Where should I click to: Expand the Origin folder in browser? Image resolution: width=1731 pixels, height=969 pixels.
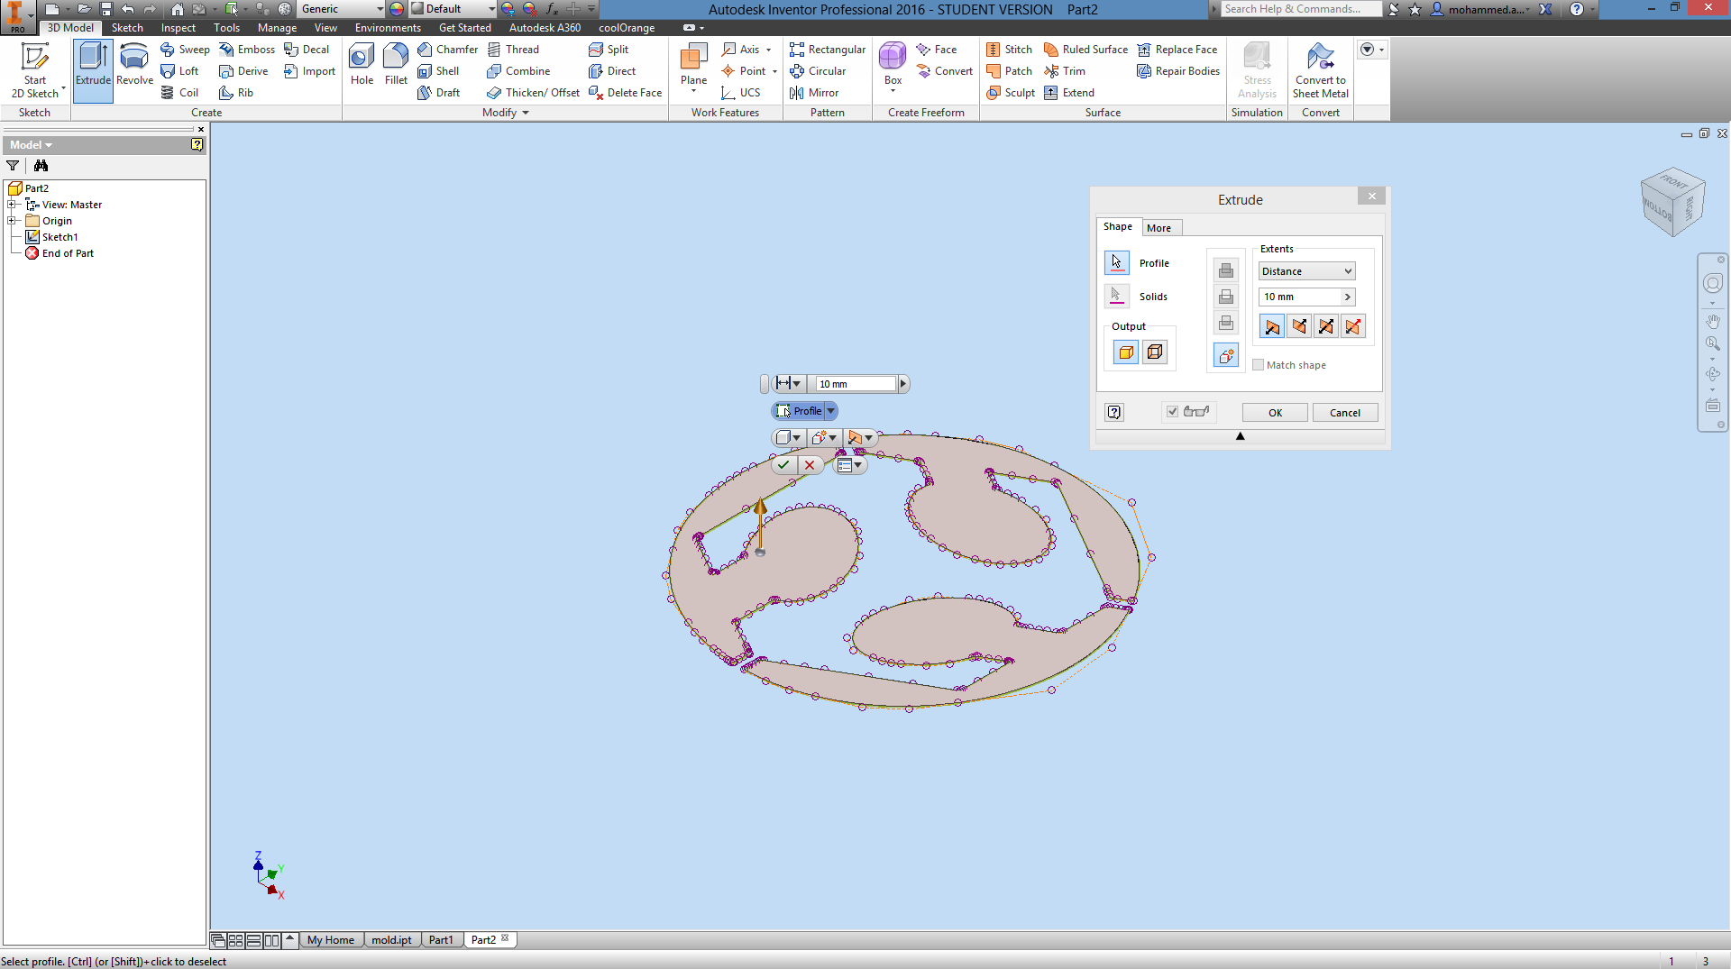click(12, 221)
